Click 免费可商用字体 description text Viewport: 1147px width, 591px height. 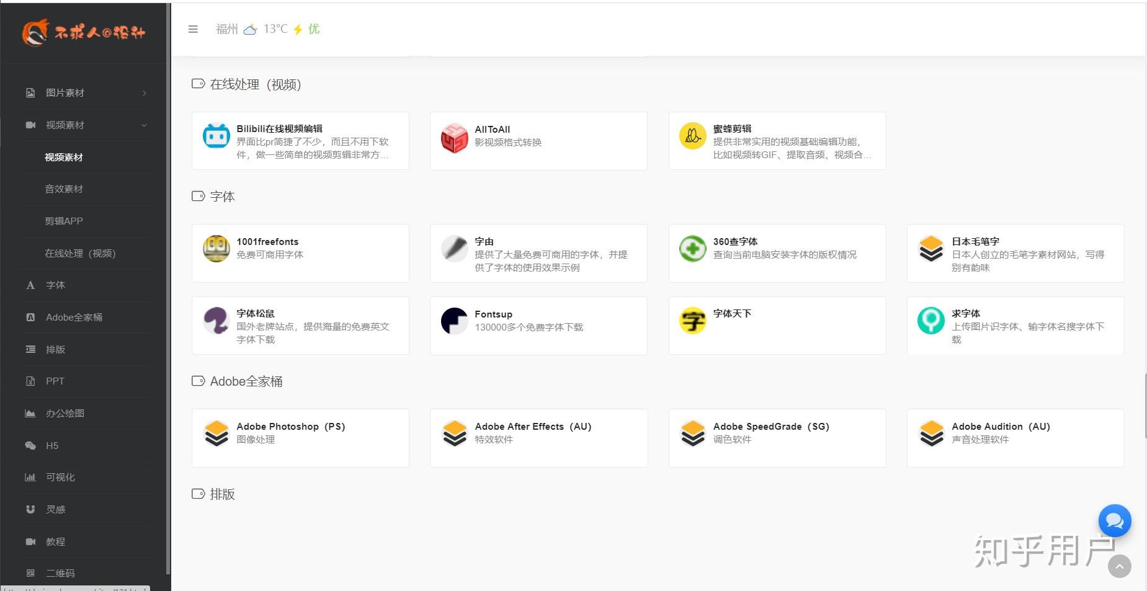[x=270, y=255]
